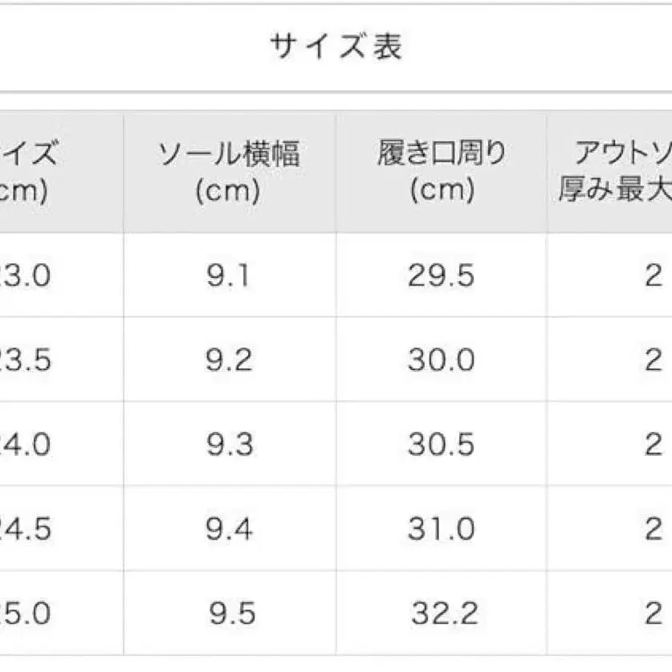
Task: Click the 9.3 sole width value
Action: pyautogui.click(x=228, y=445)
